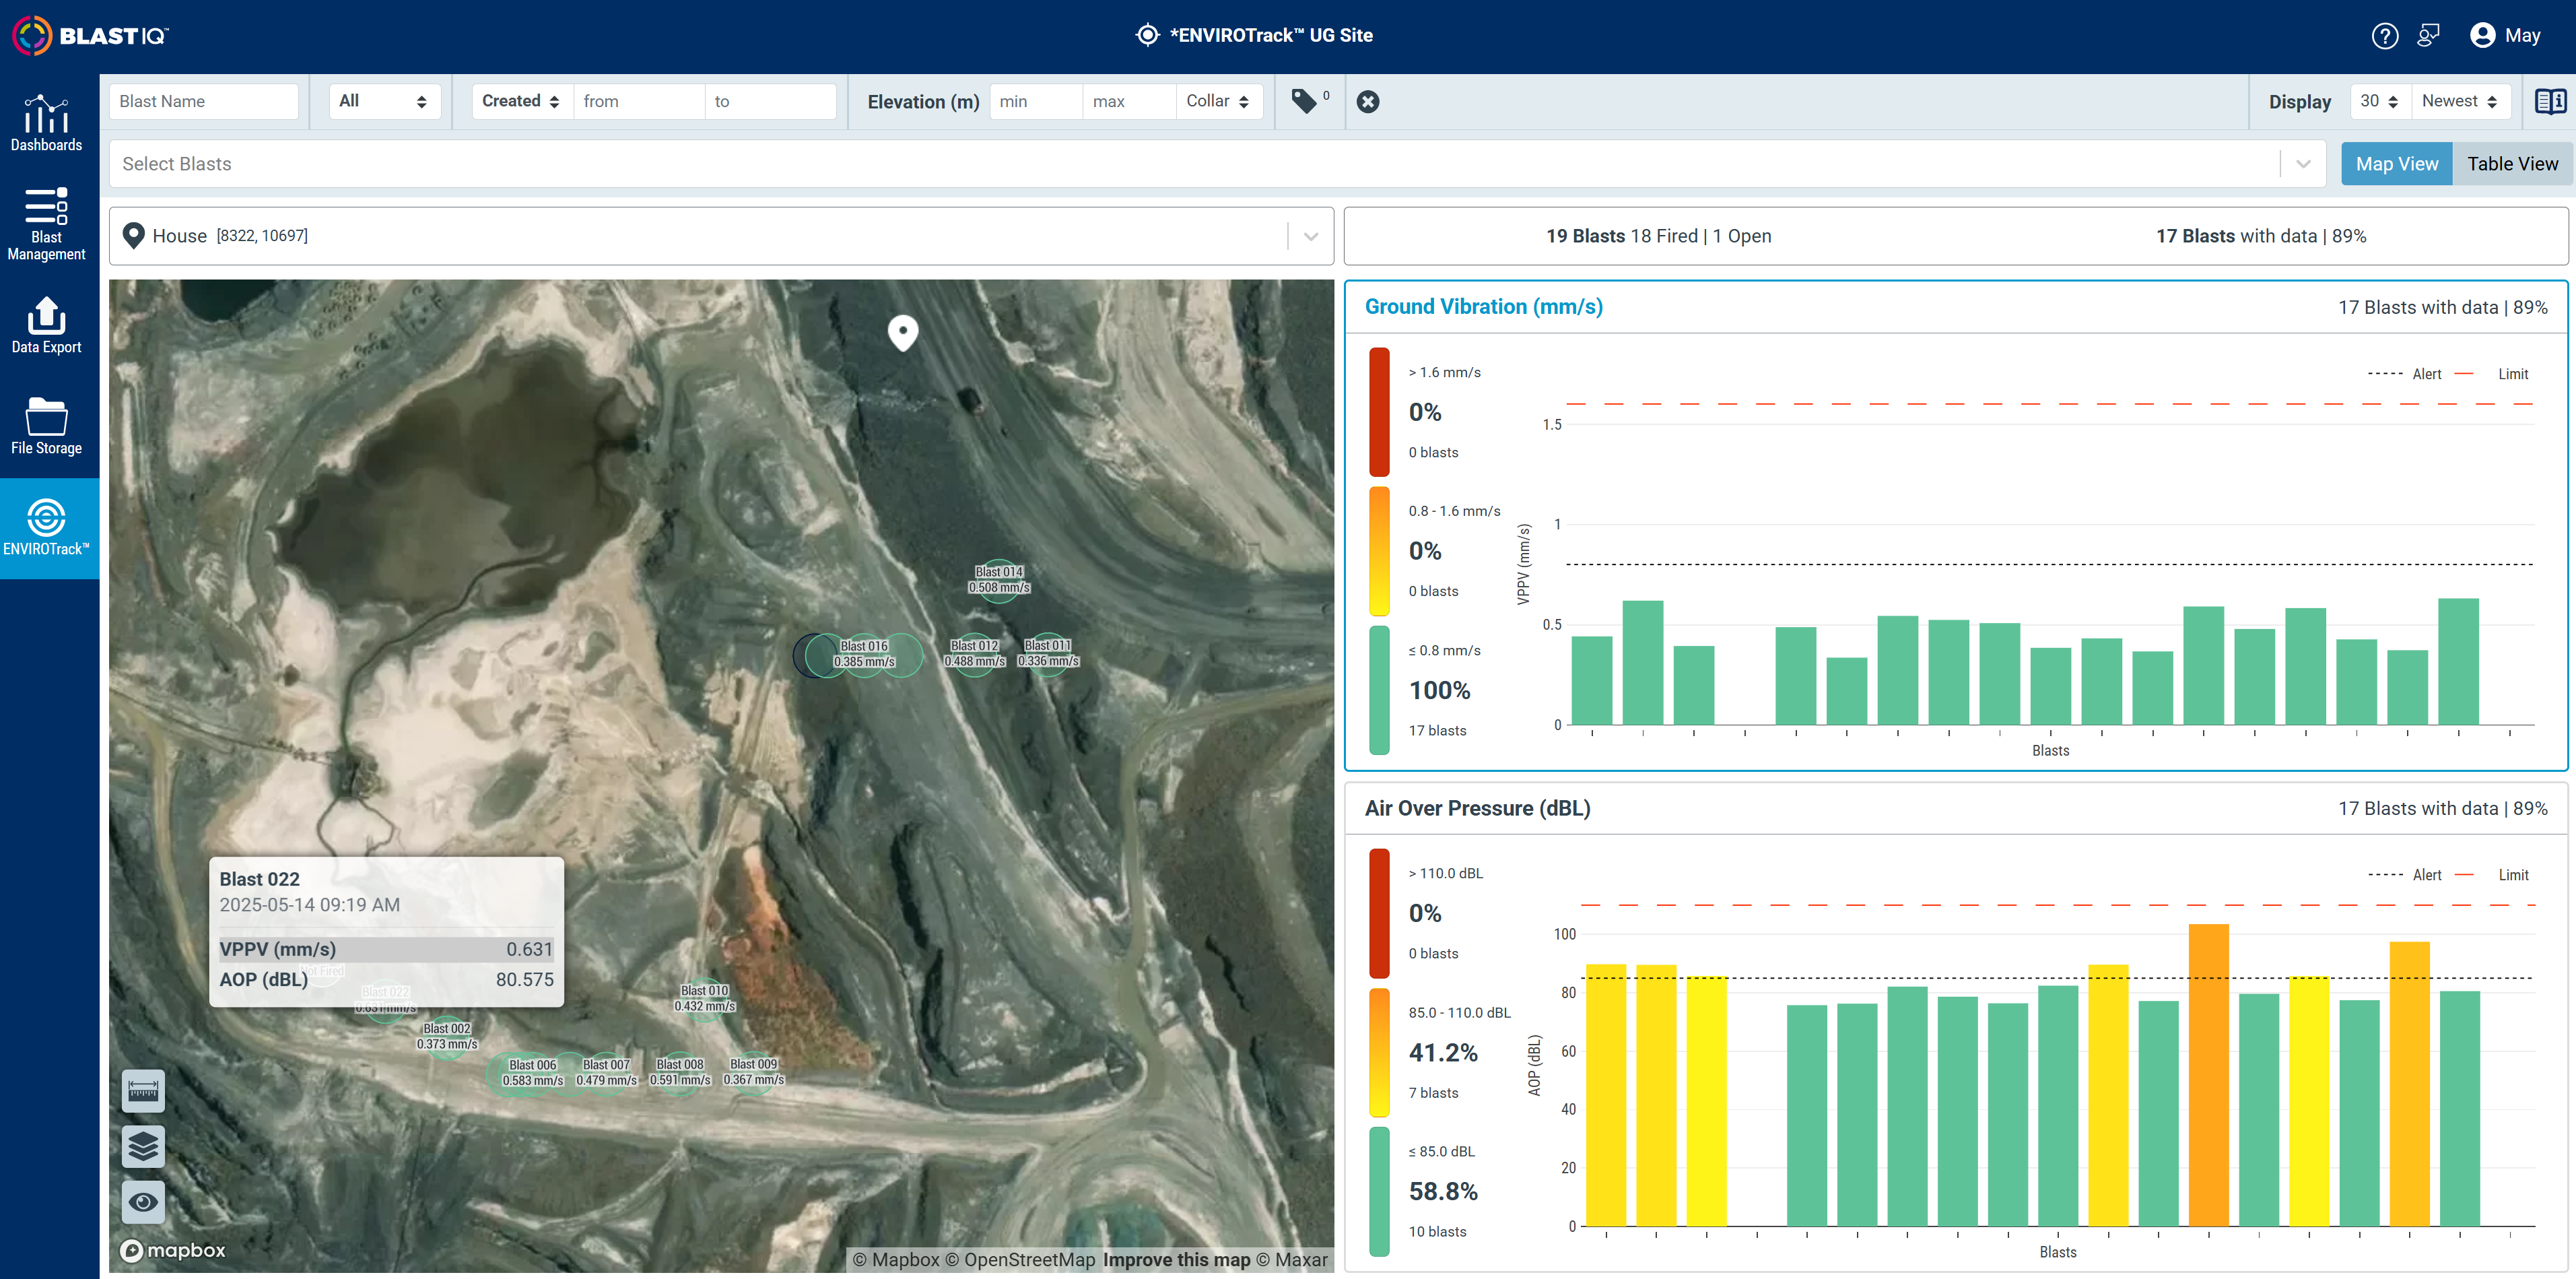Click the tag filter icon
2576x1279 pixels.
(1304, 101)
